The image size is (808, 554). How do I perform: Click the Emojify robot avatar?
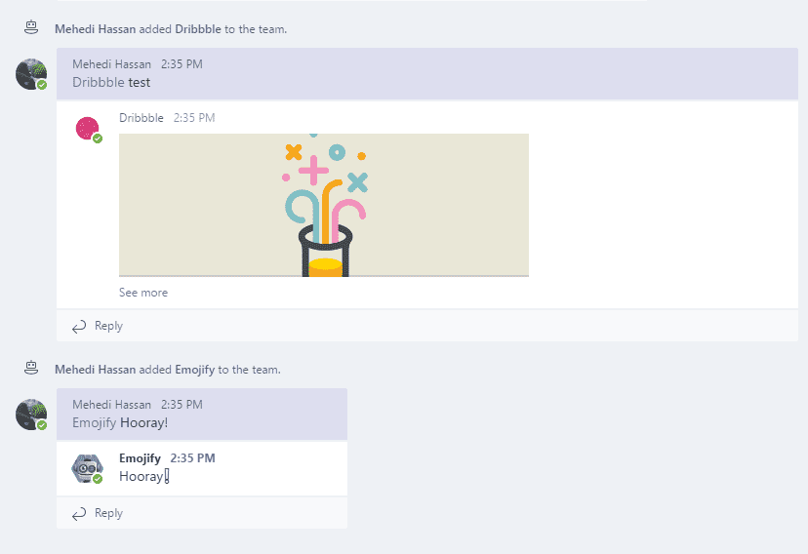point(88,468)
